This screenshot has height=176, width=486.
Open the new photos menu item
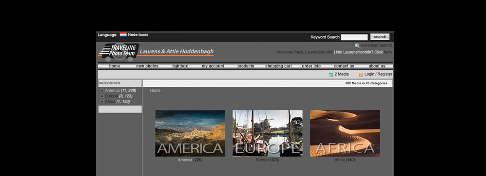(147, 66)
